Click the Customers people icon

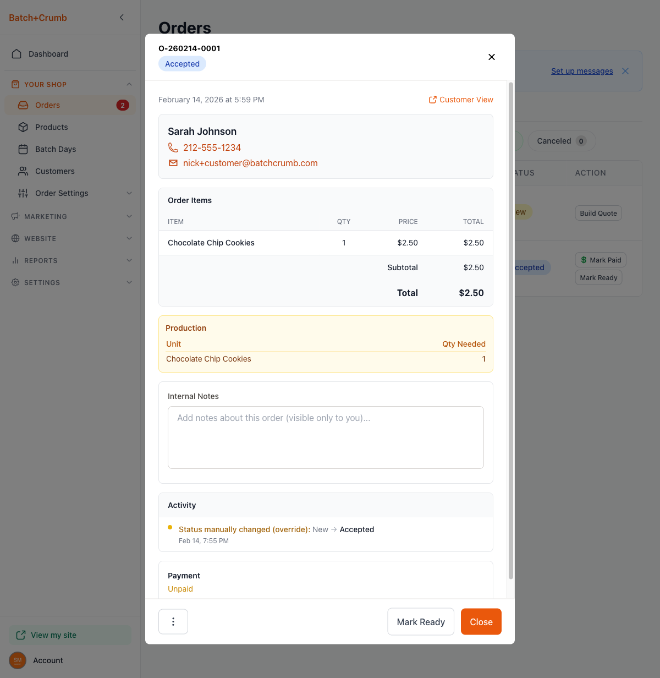tap(23, 171)
